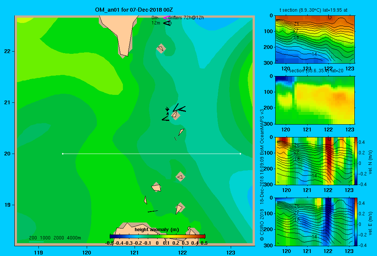Open the salinity section panel

315,100
